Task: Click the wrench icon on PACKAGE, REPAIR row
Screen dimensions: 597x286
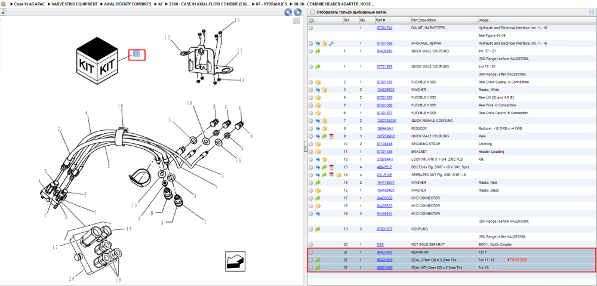Action: [x=331, y=44]
